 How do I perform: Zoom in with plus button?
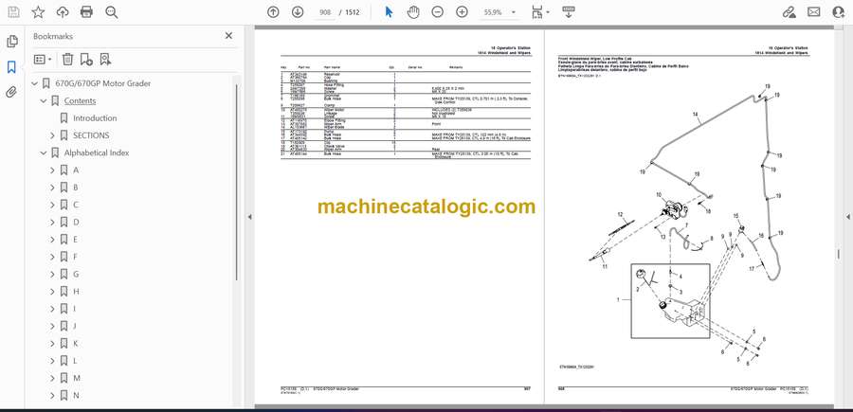(462, 12)
